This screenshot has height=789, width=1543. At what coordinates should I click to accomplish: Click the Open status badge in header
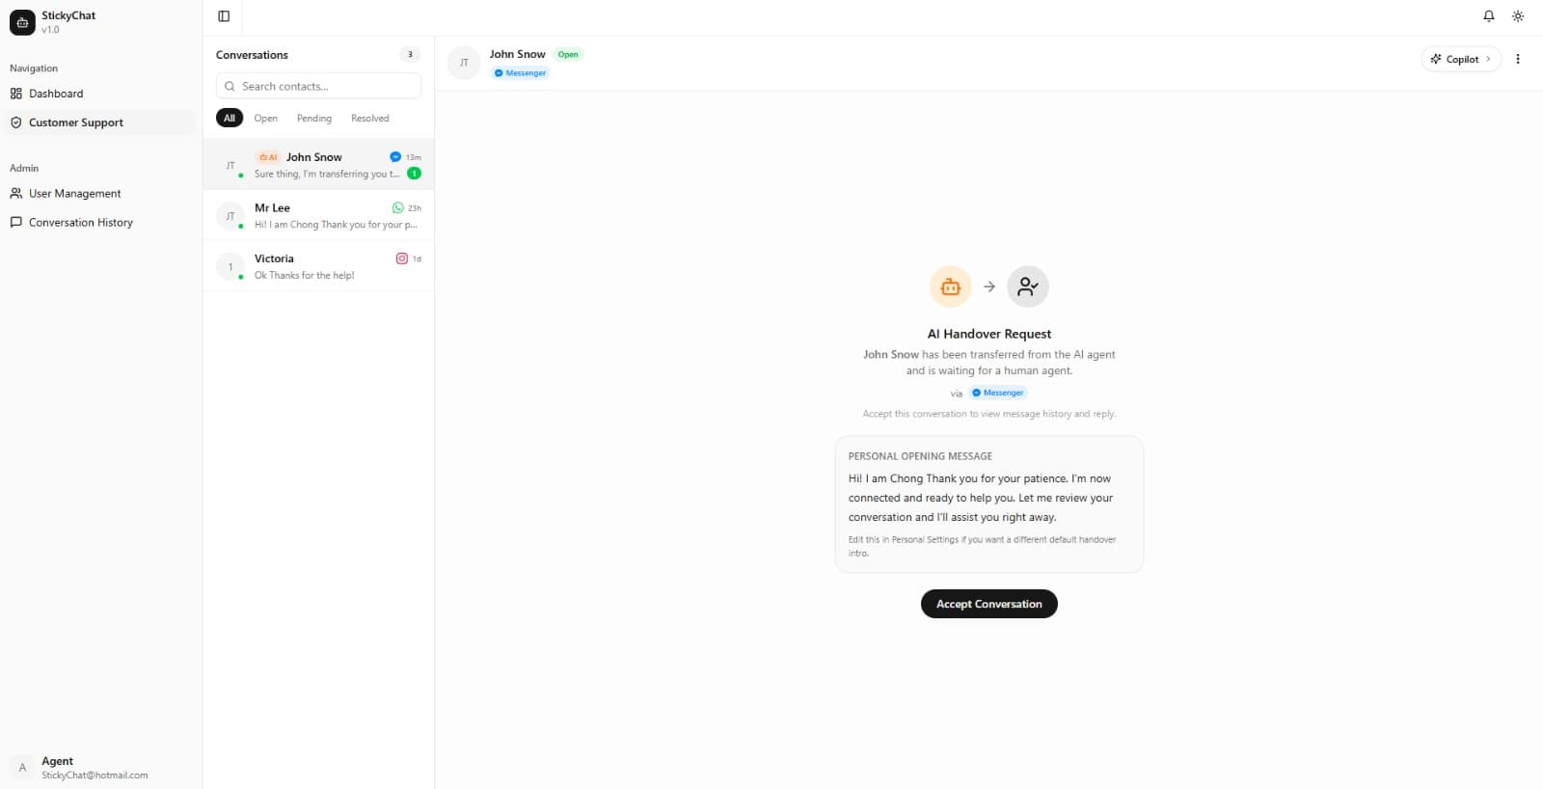(x=568, y=54)
